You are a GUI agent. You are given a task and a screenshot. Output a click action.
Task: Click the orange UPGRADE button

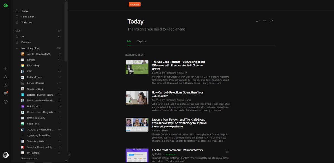point(135,4)
